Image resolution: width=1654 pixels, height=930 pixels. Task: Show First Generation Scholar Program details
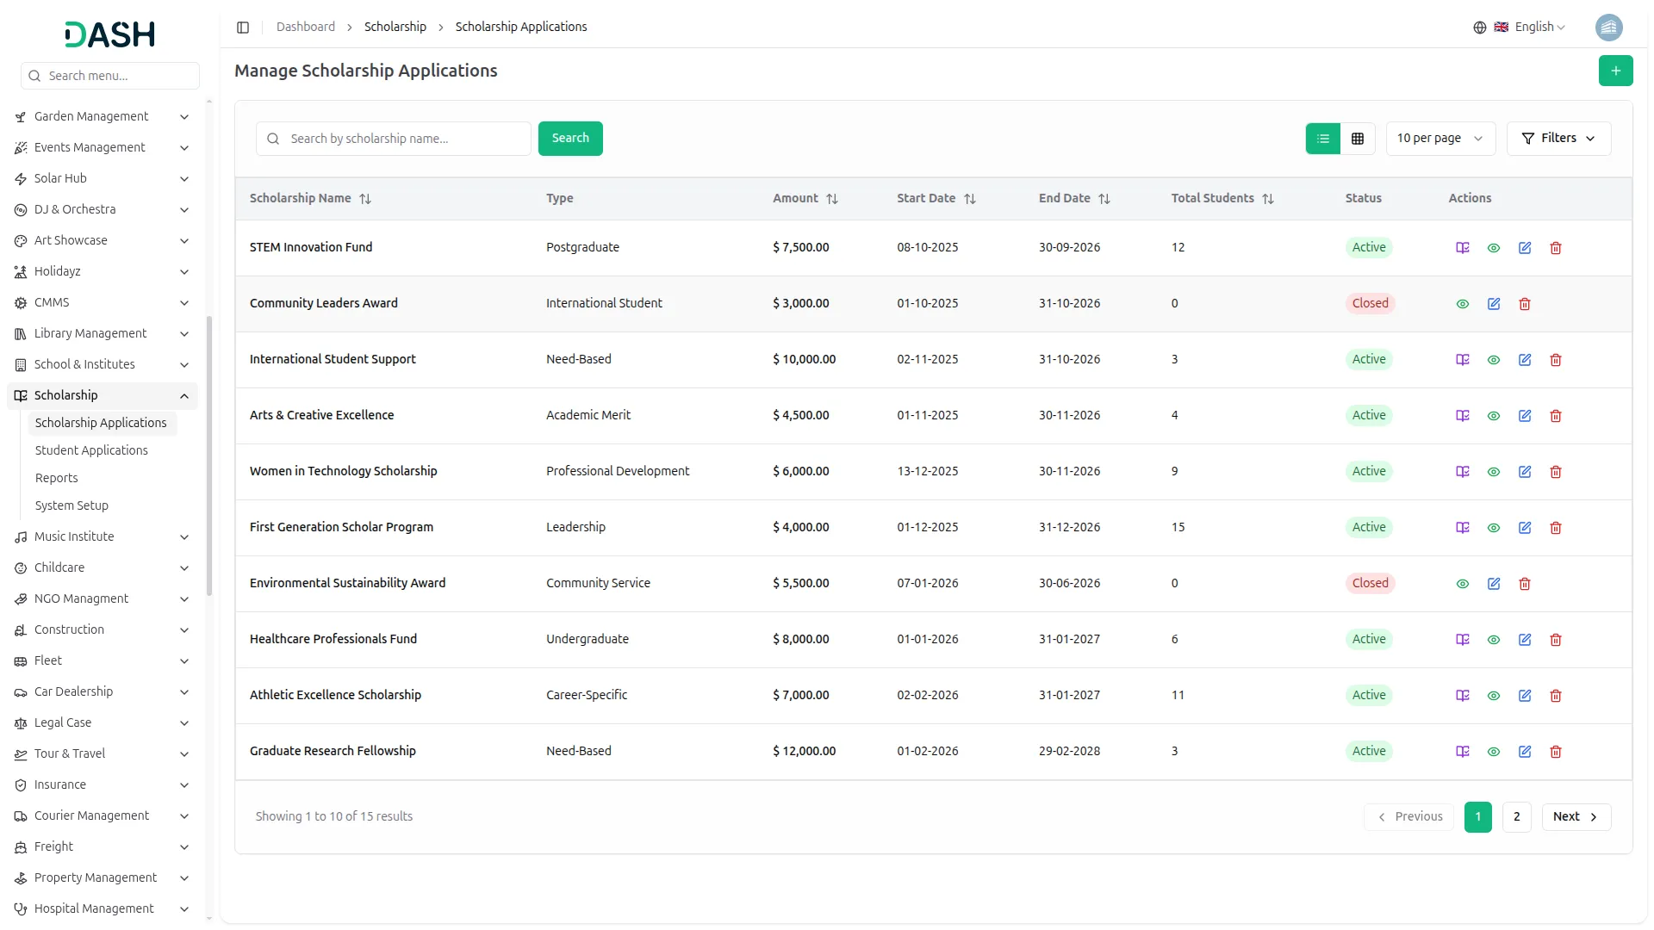[1494, 528]
